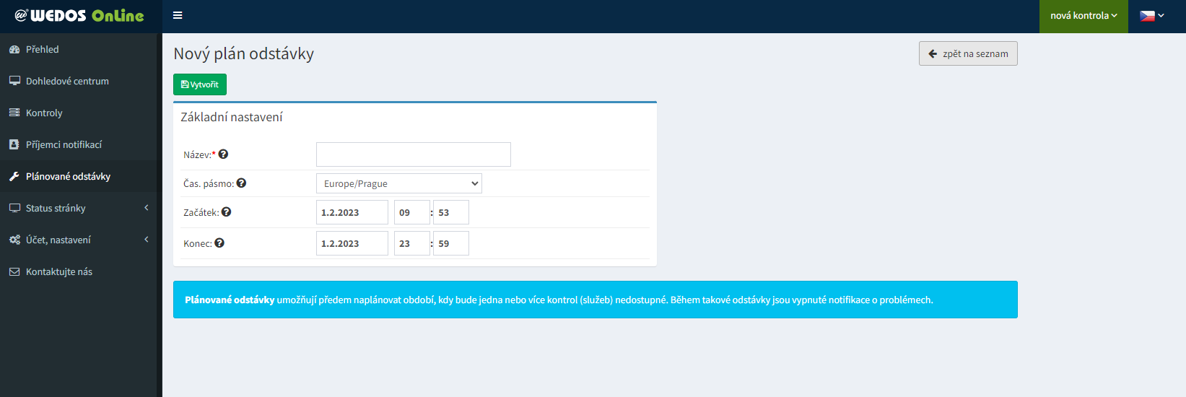Open Dohledové centrum in the sidebar

tap(78, 81)
